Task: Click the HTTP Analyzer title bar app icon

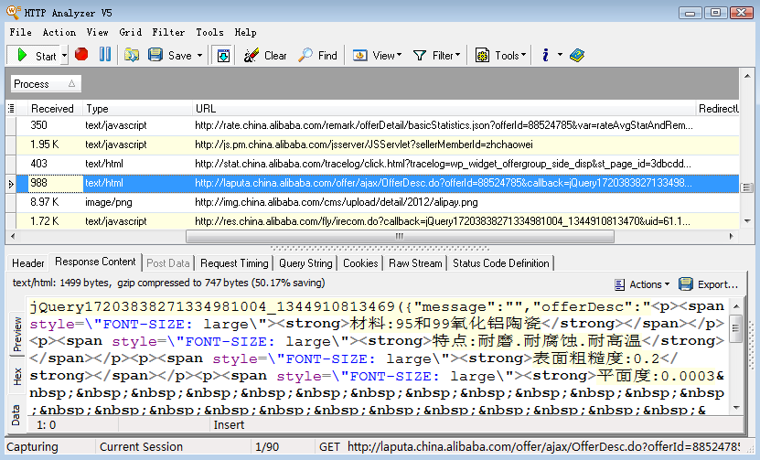Action: point(13,12)
